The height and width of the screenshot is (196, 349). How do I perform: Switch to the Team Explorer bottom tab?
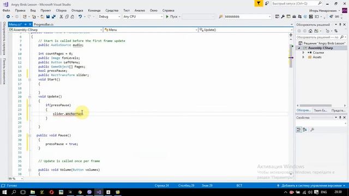coord(320,111)
